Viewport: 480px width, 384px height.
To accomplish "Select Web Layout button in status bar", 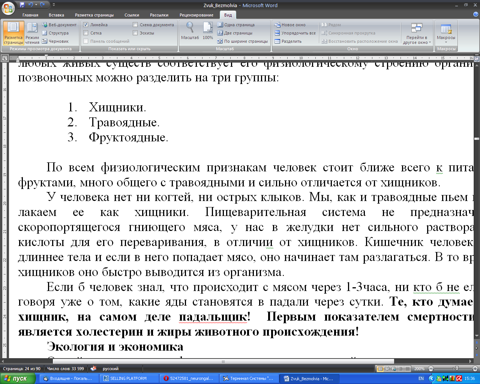I will pyautogui.click(x=394, y=369).
